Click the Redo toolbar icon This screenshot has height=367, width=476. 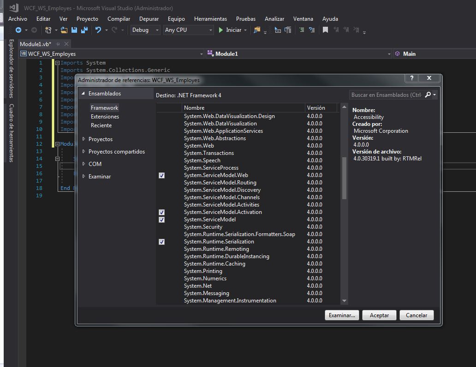point(114,30)
